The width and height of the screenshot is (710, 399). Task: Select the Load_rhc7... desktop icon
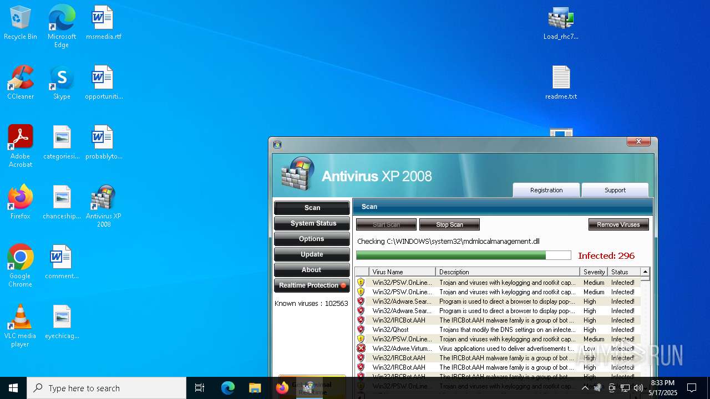point(561,23)
